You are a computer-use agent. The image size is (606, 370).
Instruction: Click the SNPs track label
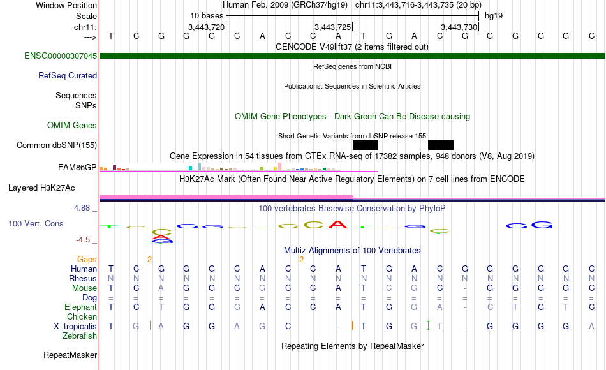click(86, 105)
